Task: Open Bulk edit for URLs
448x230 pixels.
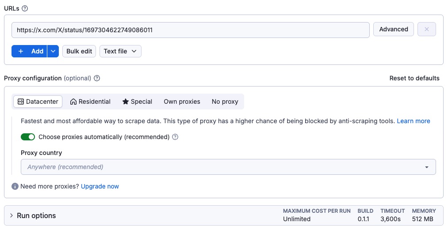Action: click(x=79, y=51)
